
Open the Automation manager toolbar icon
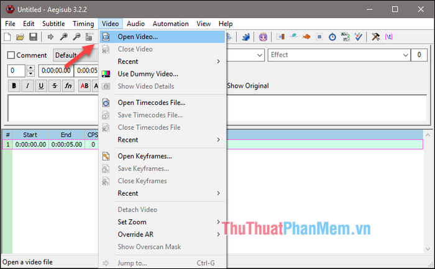coord(245,37)
